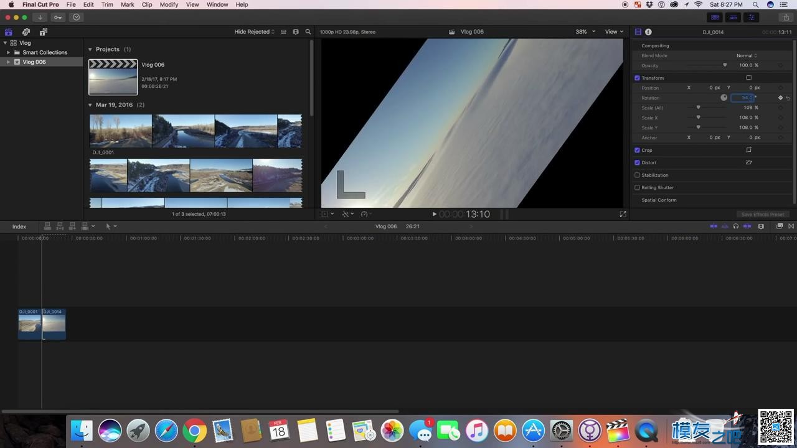Image resolution: width=797 pixels, height=448 pixels.
Task: Collapse the Projects section triangle
Action: point(90,49)
